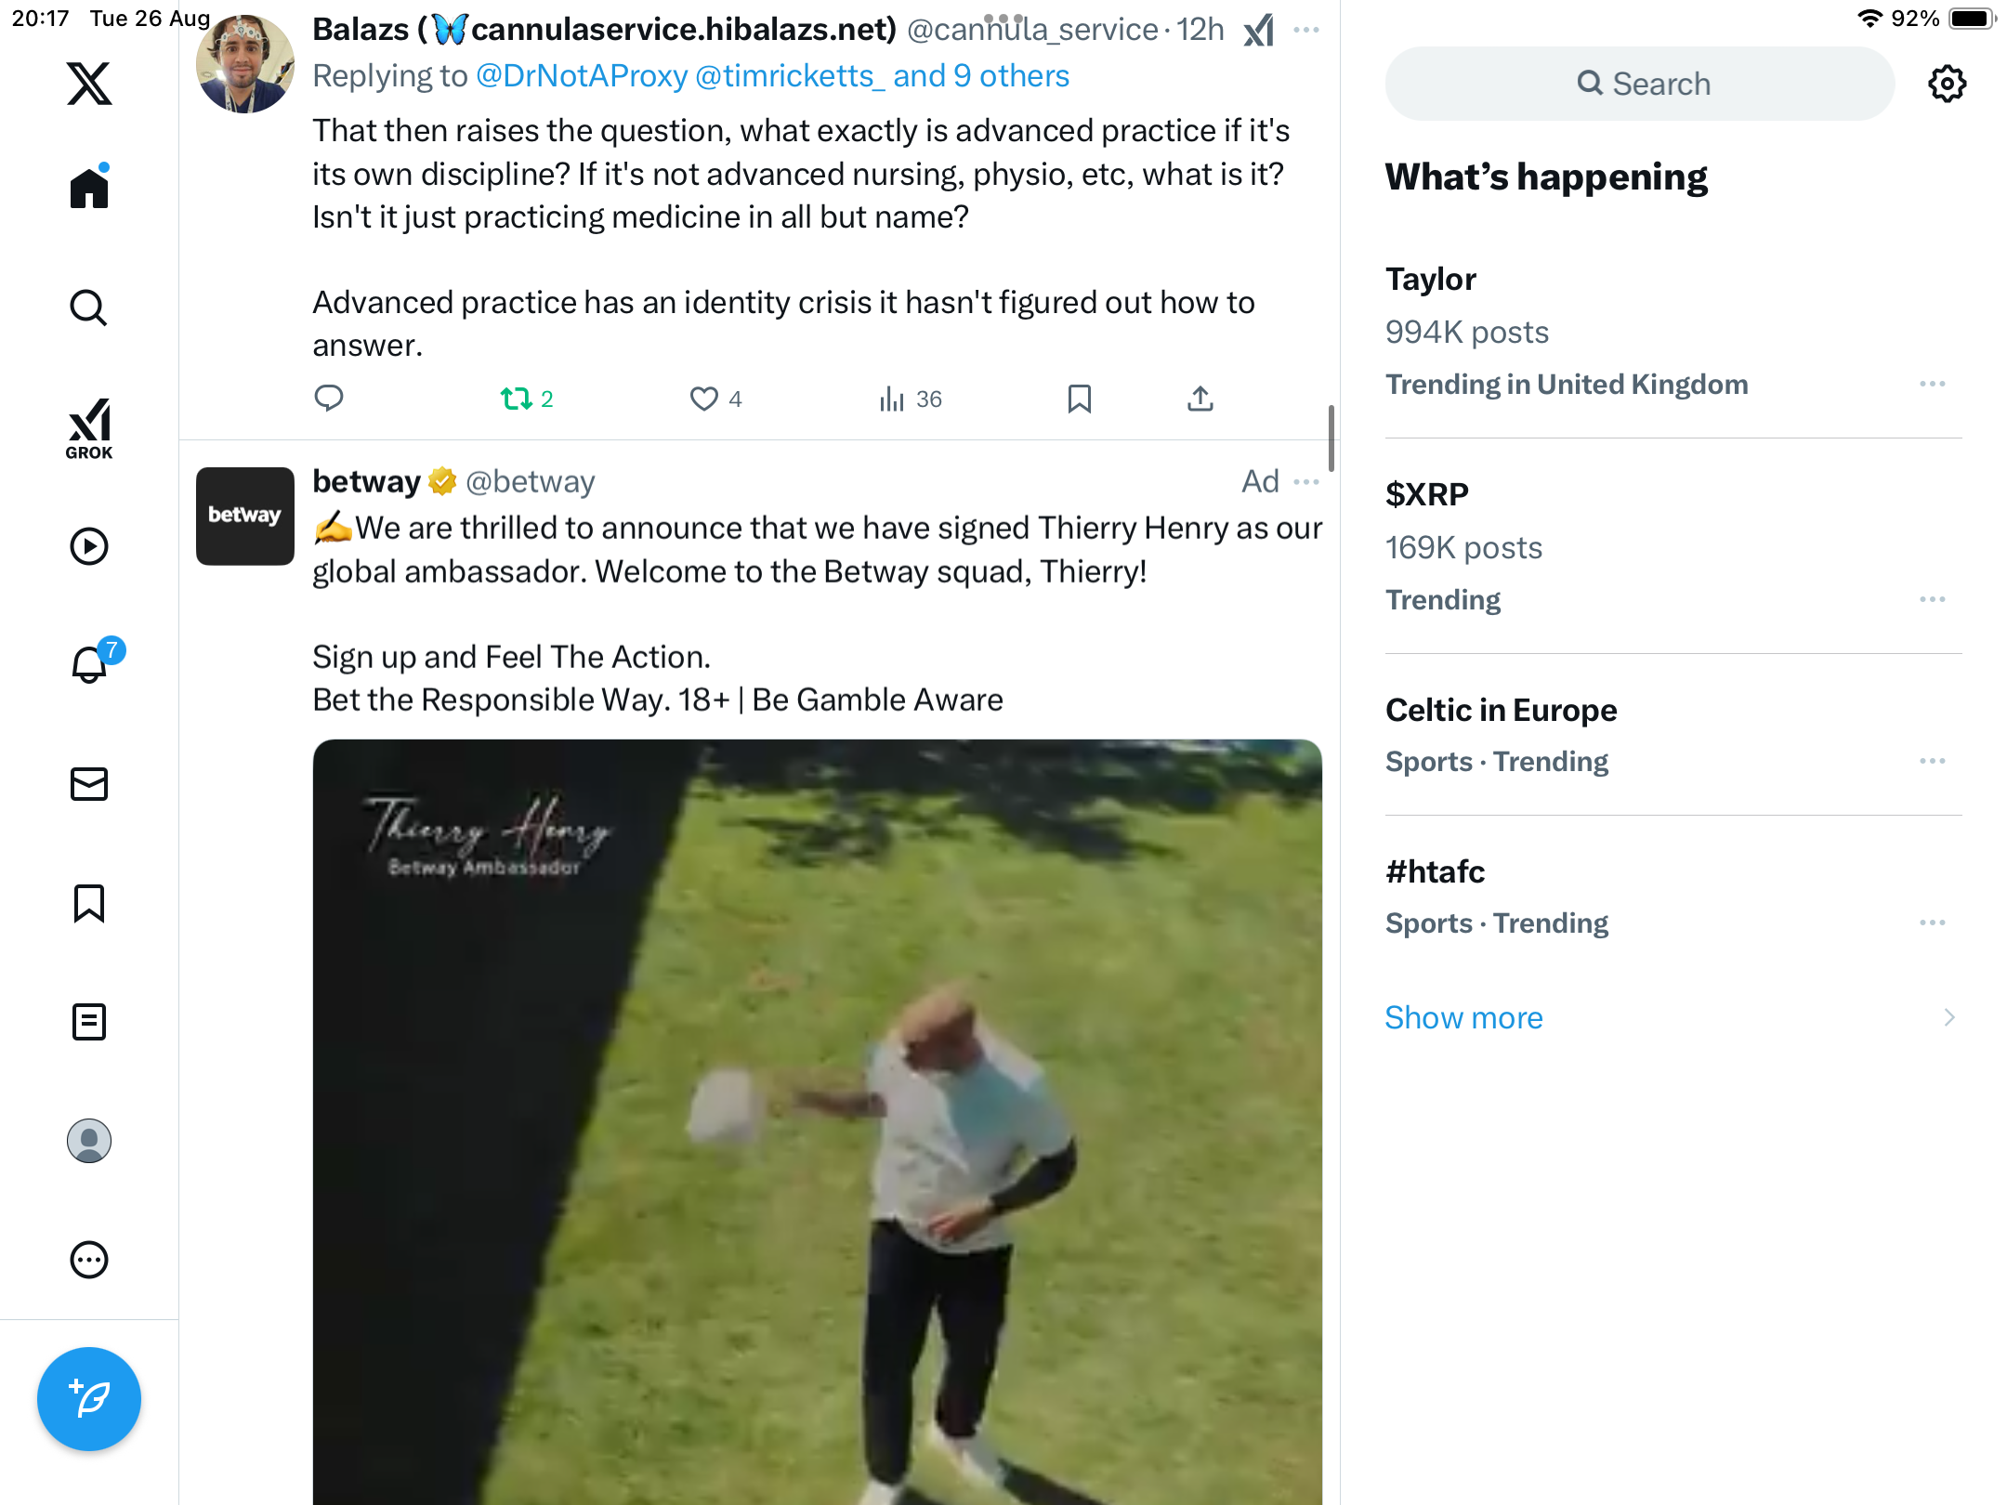Click the Search input field
Image resolution: width=2007 pixels, height=1505 pixels.
(1640, 84)
